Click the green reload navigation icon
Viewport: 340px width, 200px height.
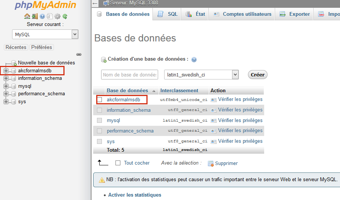point(65,16)
